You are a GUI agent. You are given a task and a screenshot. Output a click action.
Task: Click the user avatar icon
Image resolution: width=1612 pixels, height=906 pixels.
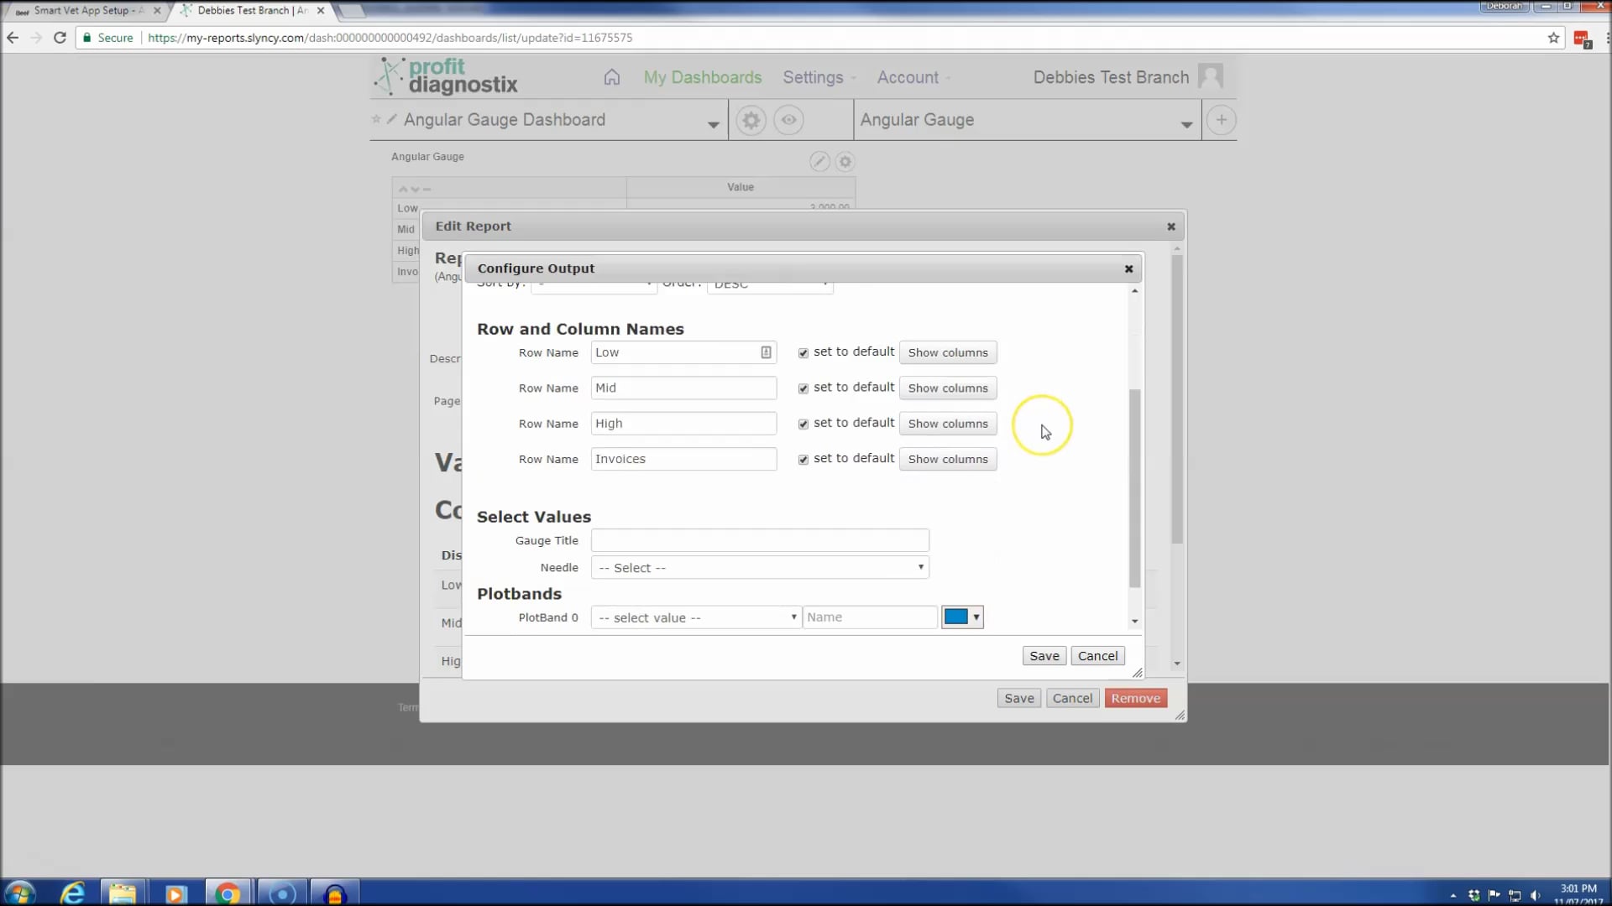click(x=1210, y=76)
